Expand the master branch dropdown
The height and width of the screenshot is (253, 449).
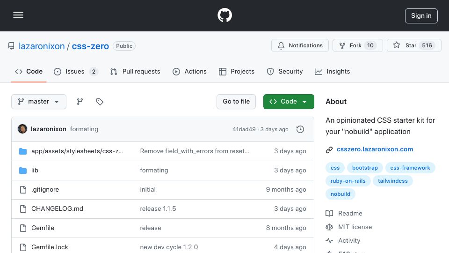[x=39, y=102]
